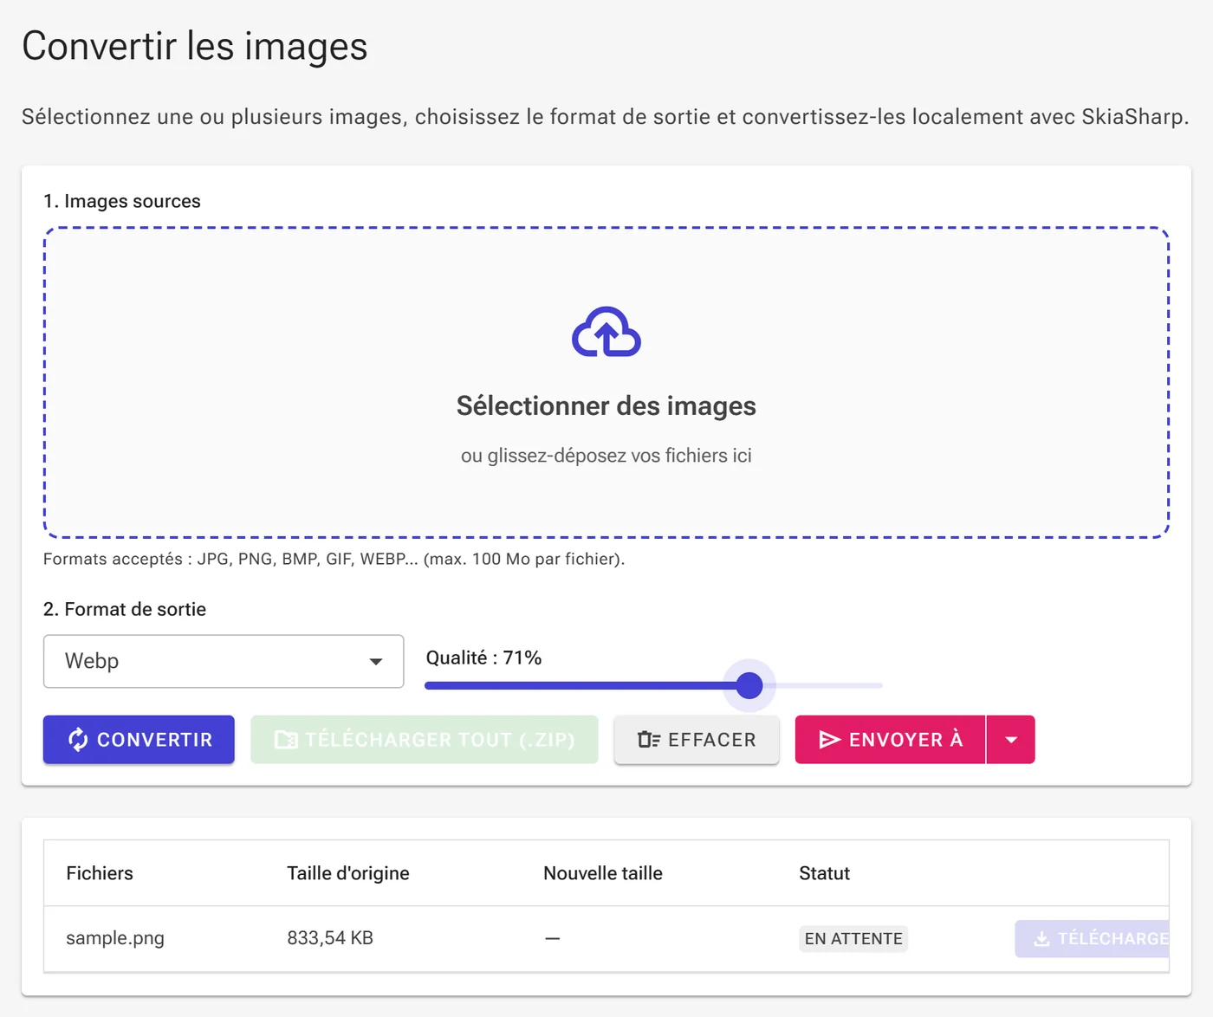Click the Sélectionner des images label
This screenshot has width=1213, height=1017.
pyautogui.click(x=606, y=405)
